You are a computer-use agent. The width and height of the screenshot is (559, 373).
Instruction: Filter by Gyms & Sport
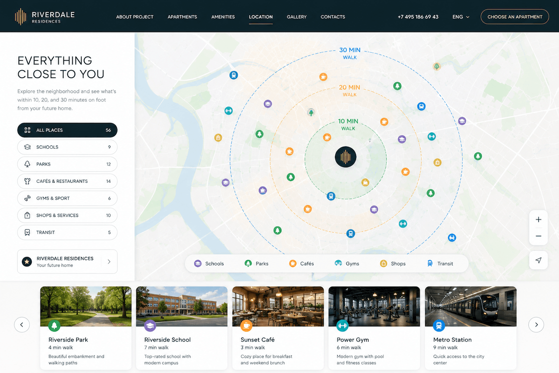[67, 198]
